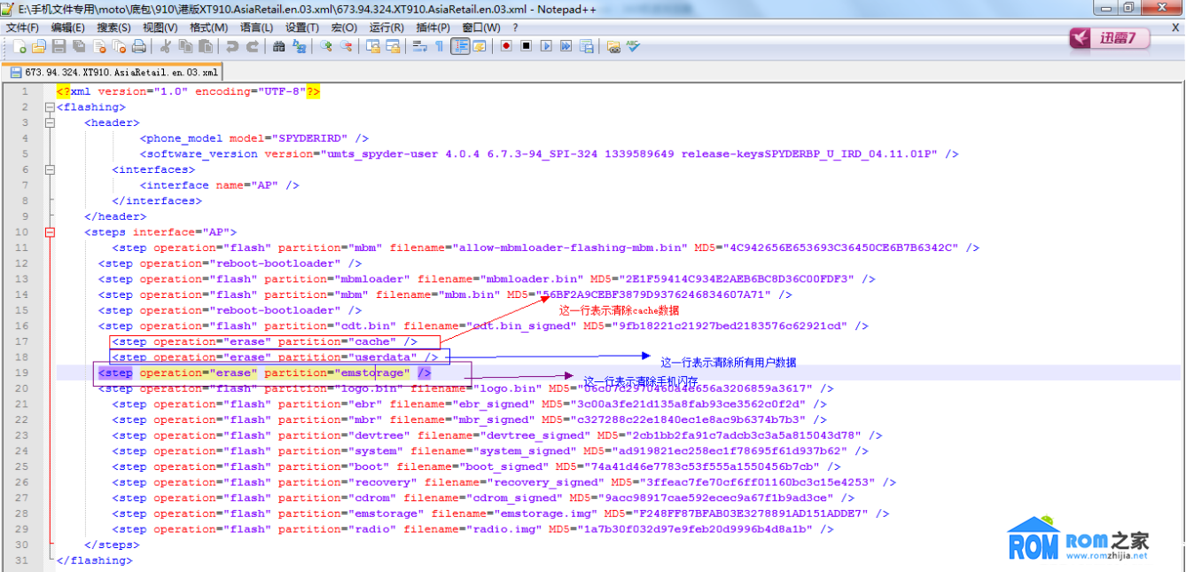Collapse the interfaces node fold marker
Viewport: 1186px width, 572px height.
pyautogui.click(x=50, y=169)
